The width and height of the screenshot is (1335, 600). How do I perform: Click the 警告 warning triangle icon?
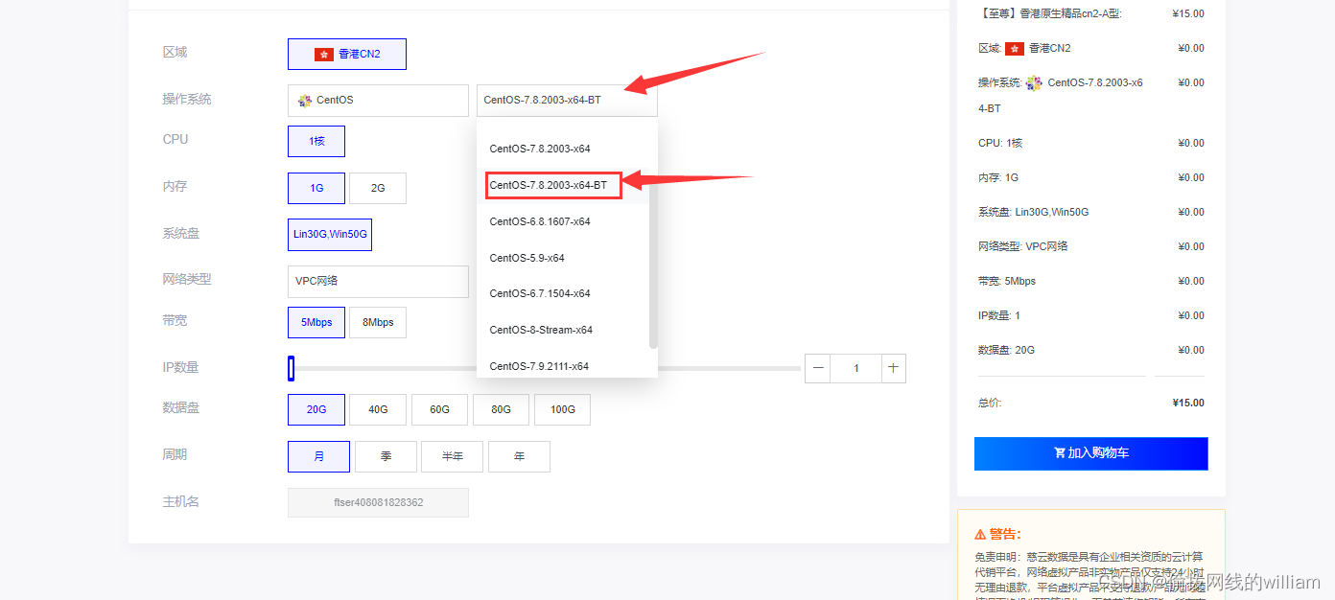point(980,534)
